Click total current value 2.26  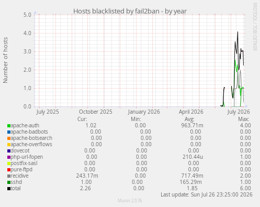point(85,188)
